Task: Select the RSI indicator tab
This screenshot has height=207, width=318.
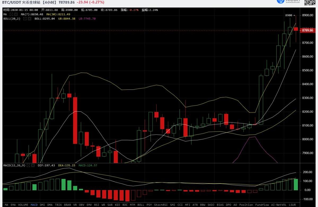Action: pos(97,205)
